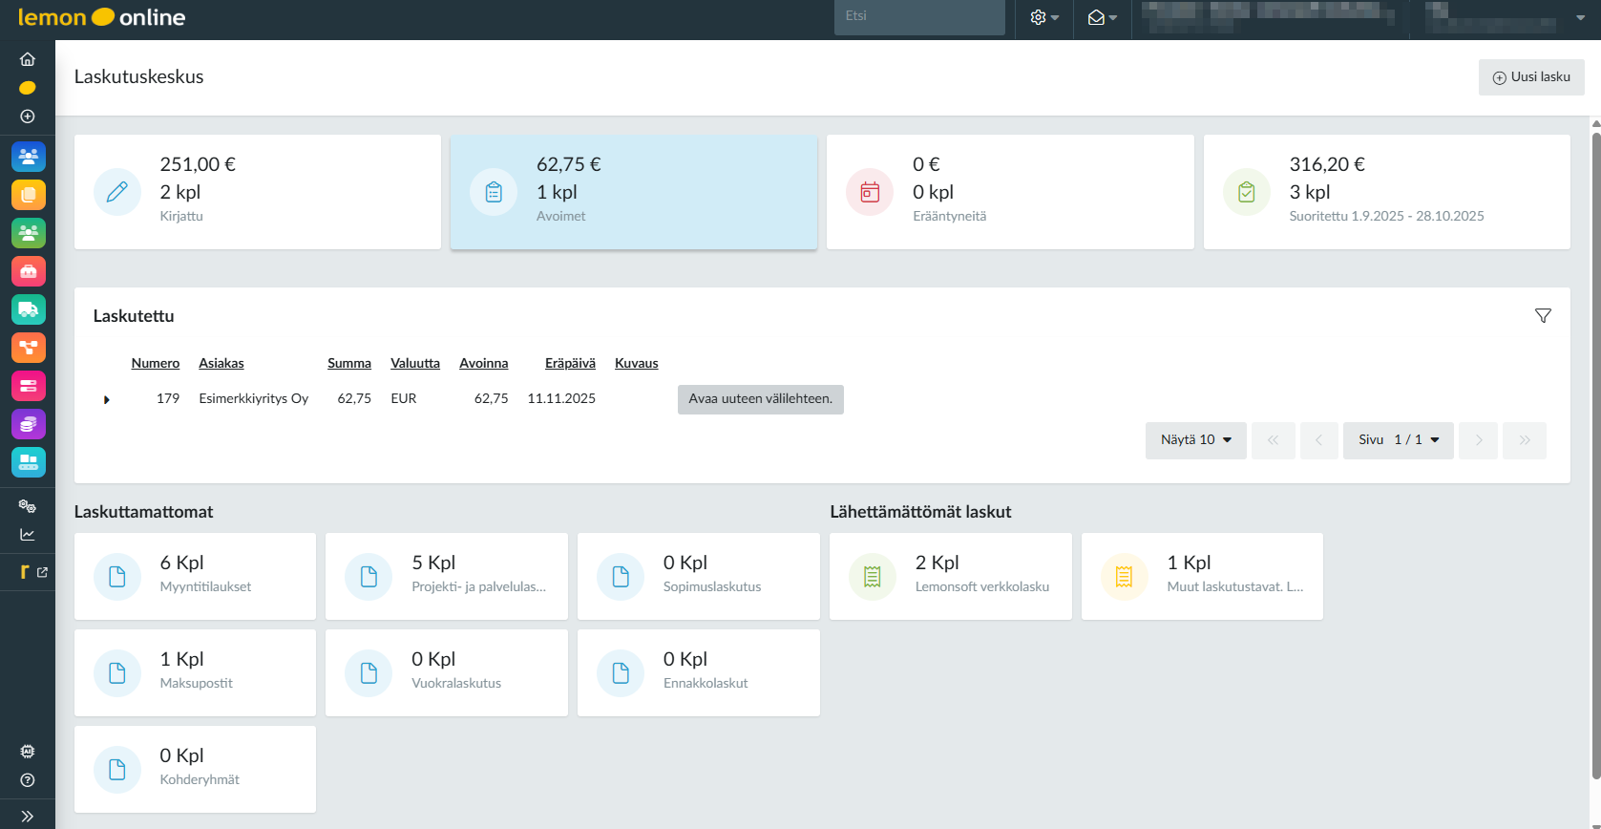The image size is (1601, 829).
Task: Sort table by Eräpäivä column header
Action: tap(570, 363)
